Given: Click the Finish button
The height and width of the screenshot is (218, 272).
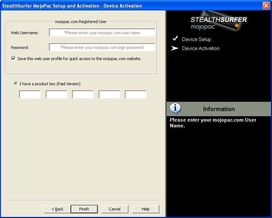Looking at the screenshot, I should [84, 209].
